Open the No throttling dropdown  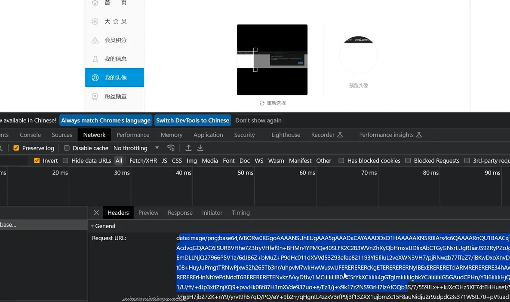tap(136, 148)
